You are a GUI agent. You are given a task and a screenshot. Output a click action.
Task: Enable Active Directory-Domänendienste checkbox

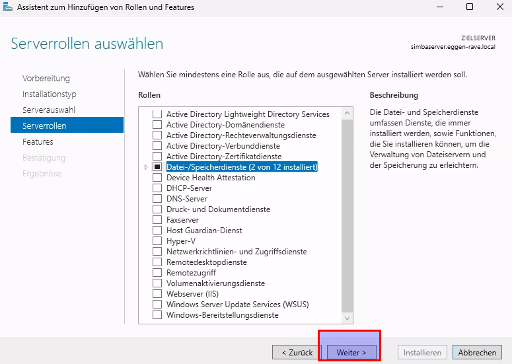coord(157,125)
